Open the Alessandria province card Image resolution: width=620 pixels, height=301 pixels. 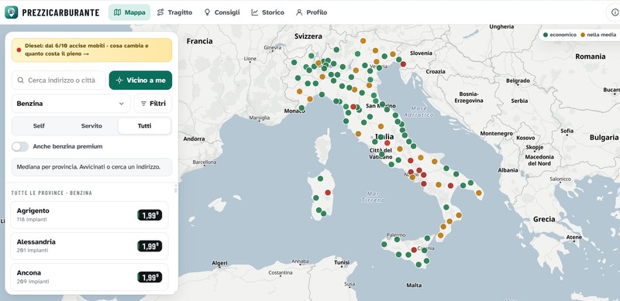(x=89, y=246)
